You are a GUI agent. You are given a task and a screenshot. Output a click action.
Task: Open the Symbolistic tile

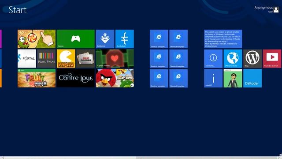click(125, 39)
